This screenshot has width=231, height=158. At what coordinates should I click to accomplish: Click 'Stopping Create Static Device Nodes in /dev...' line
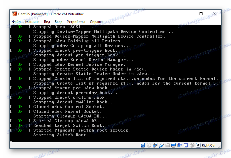coord(94,74)
